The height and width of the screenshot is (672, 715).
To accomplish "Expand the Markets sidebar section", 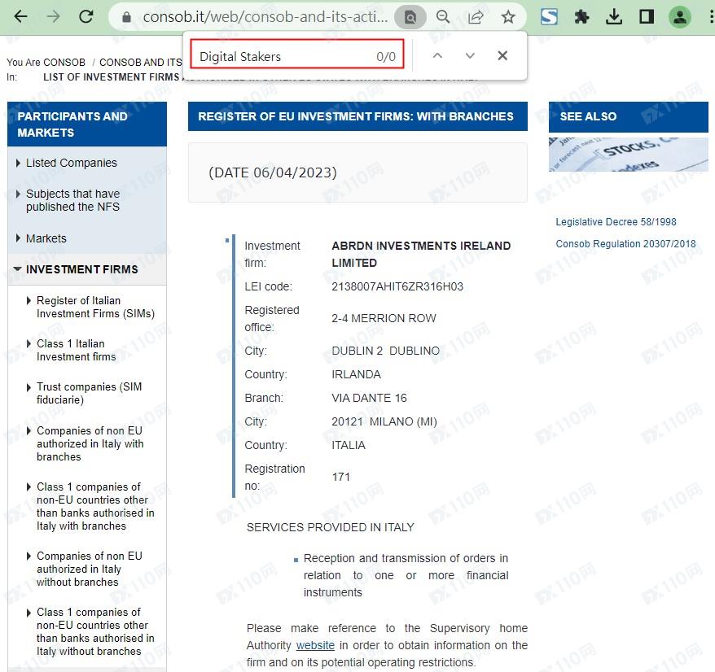I will pyautogui.click(x=46, y=238).
